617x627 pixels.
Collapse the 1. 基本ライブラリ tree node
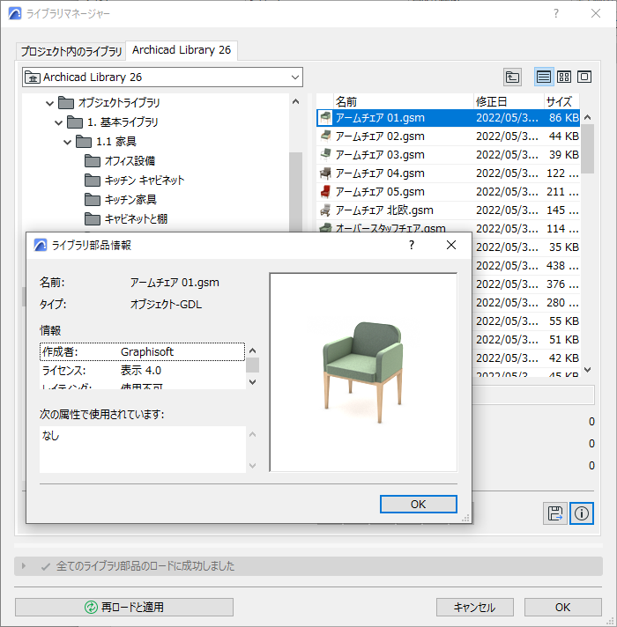(x=58, y=122)
